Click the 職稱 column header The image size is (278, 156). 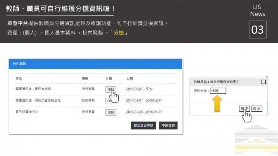click(85, 78)
